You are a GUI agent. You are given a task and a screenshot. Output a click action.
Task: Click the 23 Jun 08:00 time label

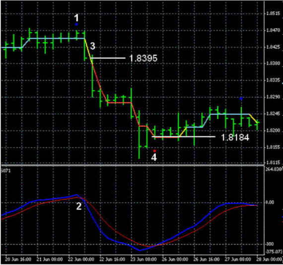tap(143, 260)
